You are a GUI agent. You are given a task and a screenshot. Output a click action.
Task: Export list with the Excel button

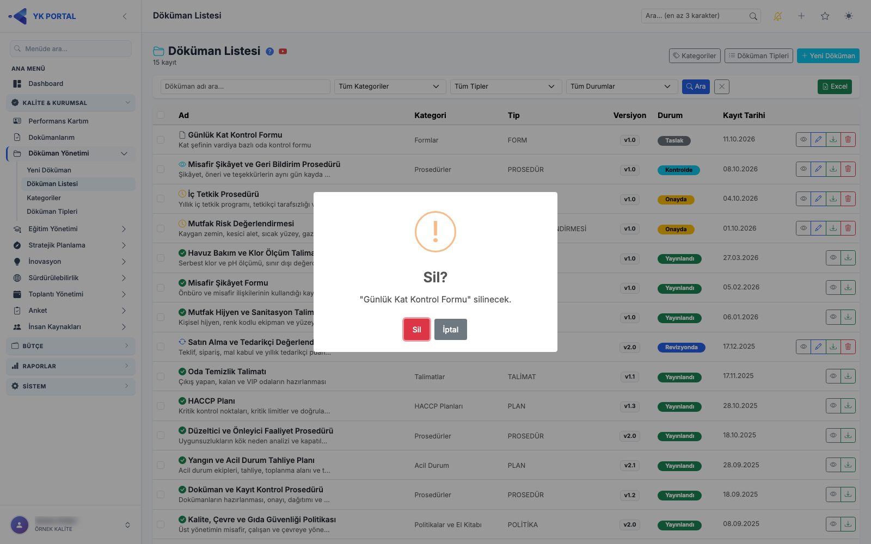[x=835, y=86]
